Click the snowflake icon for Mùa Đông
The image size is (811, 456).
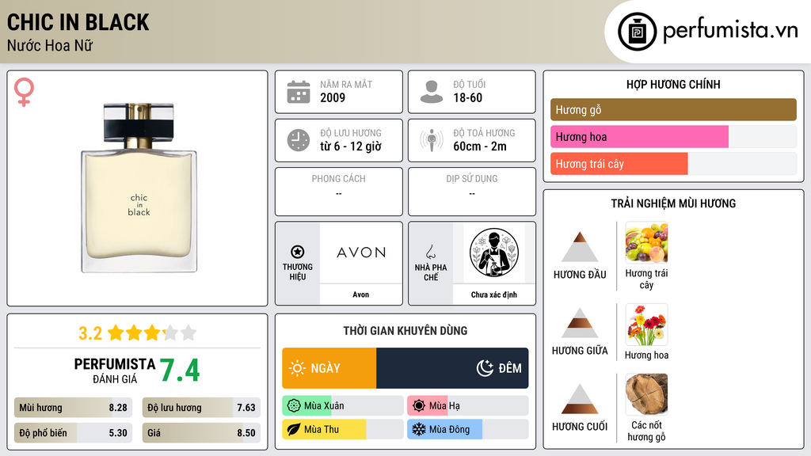(x=419, y=430)
